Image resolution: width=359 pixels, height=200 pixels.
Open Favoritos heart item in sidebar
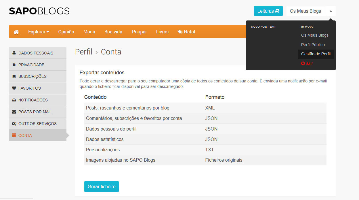click(29, 88)
